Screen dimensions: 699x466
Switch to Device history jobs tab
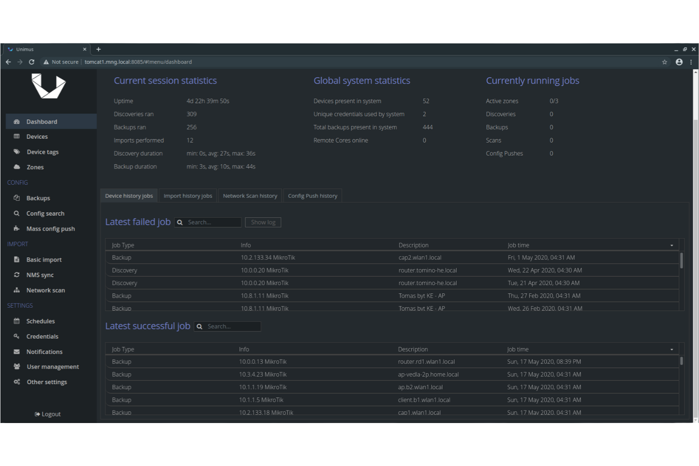point(129,196)
